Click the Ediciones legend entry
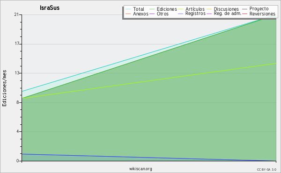Viewport: 281px width, 173px height. click(x=167, y=9)
